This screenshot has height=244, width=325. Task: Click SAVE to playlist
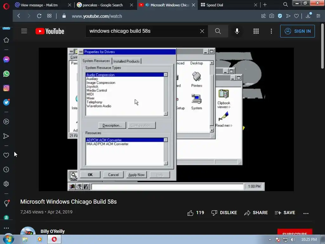click(x=285, y=213)
